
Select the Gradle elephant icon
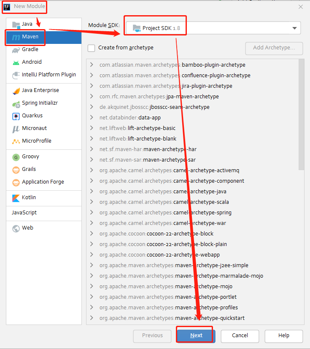tap(16, 50)
